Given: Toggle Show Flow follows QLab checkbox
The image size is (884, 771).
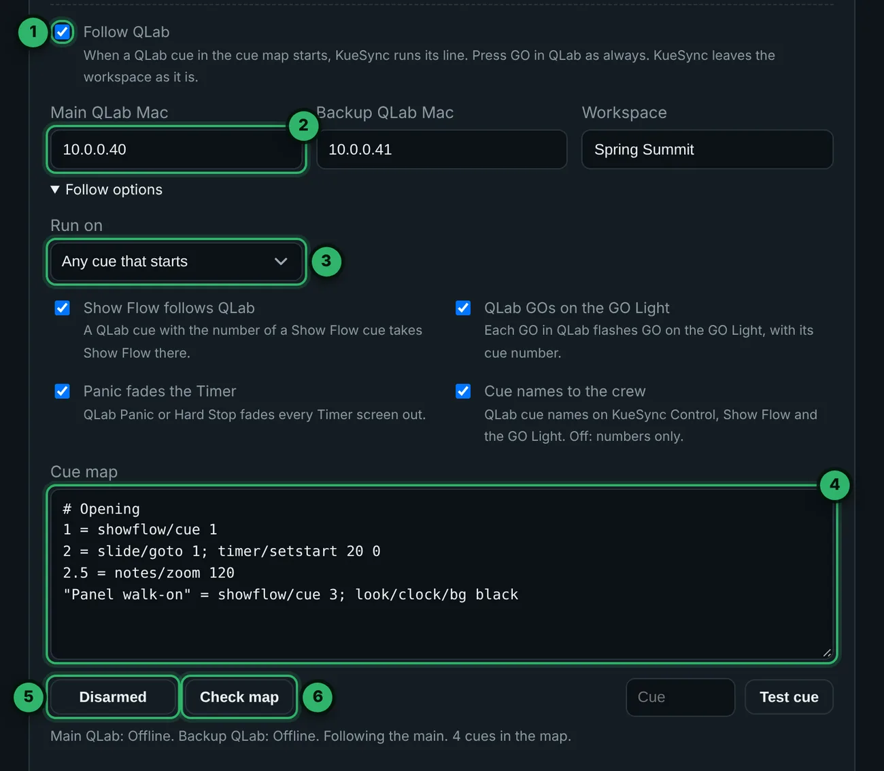Looking at the screenshot, I should click(63, 308).
